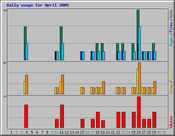Click day label "4" on the x-axis
Screen dimensions: 175x136
click(x=27, y=132)
